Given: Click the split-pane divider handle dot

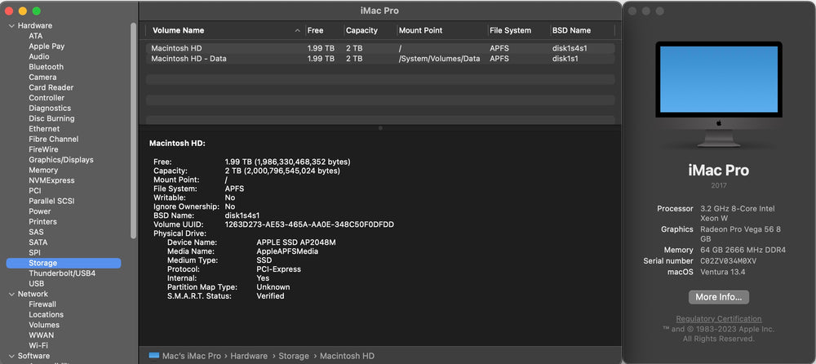Looking at the screenshot, I should tap(380, 127).
